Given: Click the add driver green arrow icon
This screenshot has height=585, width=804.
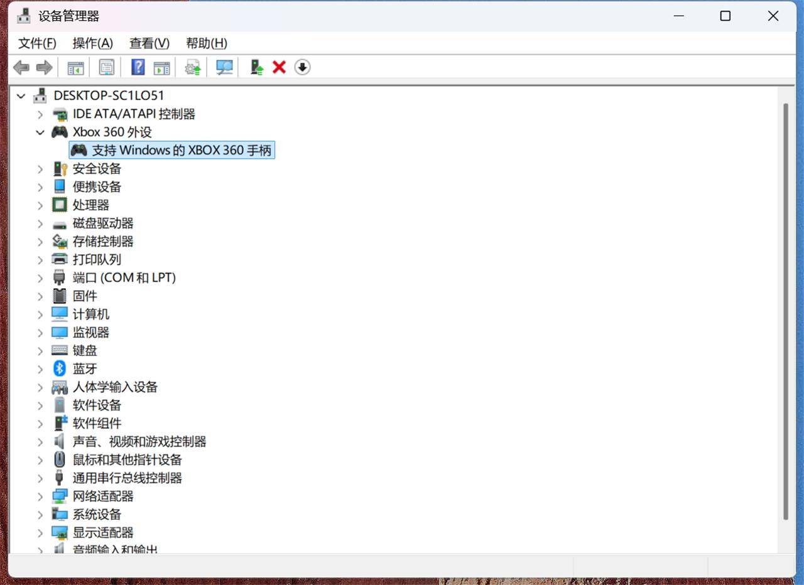Looking at the screenshot, I should pos(256,67).
